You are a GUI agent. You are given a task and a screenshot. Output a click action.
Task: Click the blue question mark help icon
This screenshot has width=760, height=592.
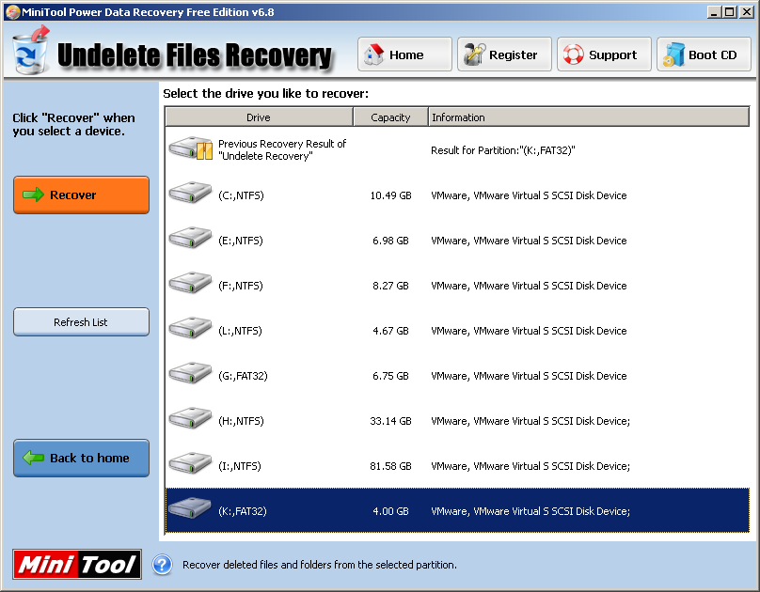point(163,565)
